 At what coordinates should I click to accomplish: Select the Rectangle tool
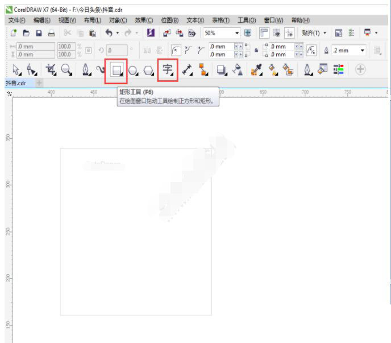[x=117, y=70]
